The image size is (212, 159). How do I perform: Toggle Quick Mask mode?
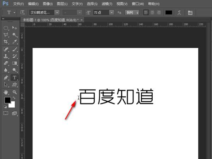click(6, 113)
